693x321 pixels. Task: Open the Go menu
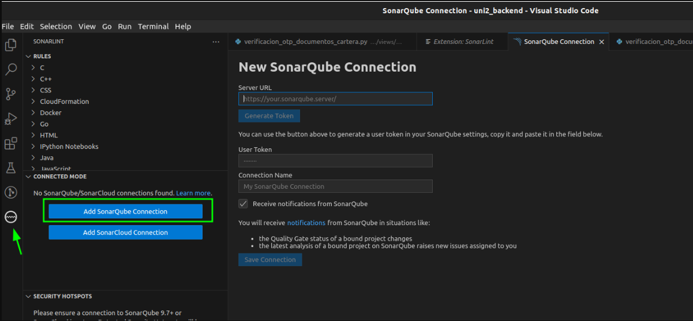pos(107,27)
